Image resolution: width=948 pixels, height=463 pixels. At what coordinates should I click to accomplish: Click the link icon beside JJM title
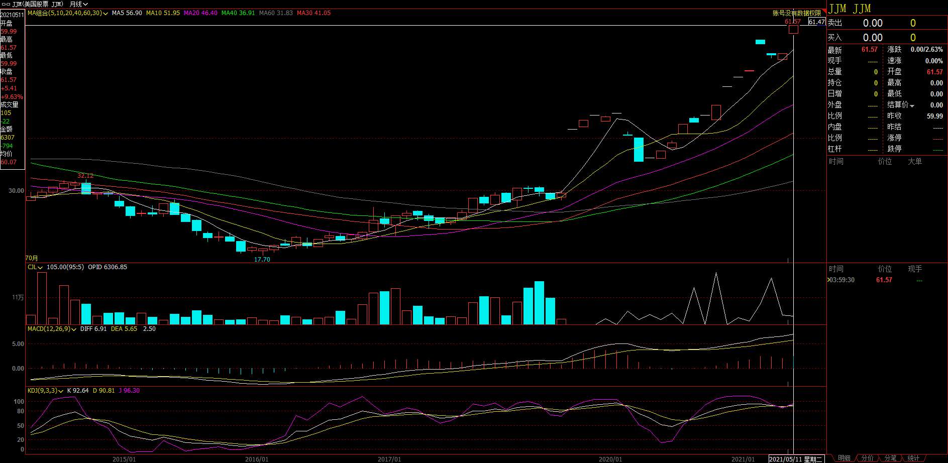coord(7,4)
